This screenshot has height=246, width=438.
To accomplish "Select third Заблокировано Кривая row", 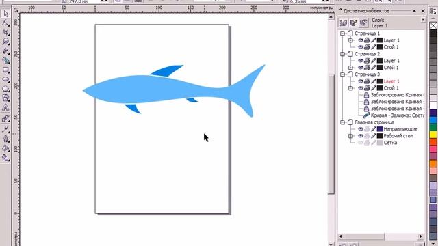I will [x=398, y=109].
